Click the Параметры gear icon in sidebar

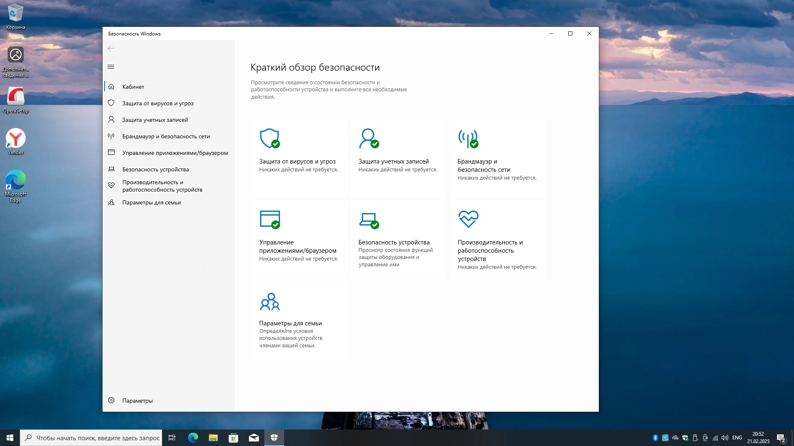pos(111,400)
